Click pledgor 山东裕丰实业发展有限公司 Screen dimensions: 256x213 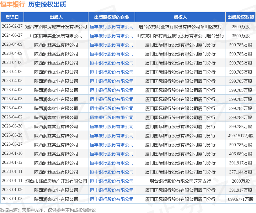coord(56,36)
